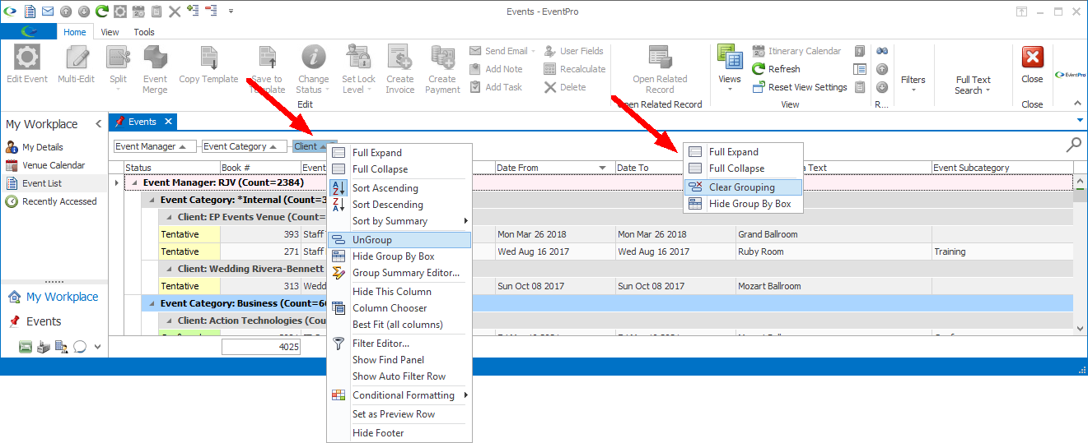Collapse the Client: Wedding Rivera-Bennett group
The image size is (1088, 443).
click(x=169, y=269)
